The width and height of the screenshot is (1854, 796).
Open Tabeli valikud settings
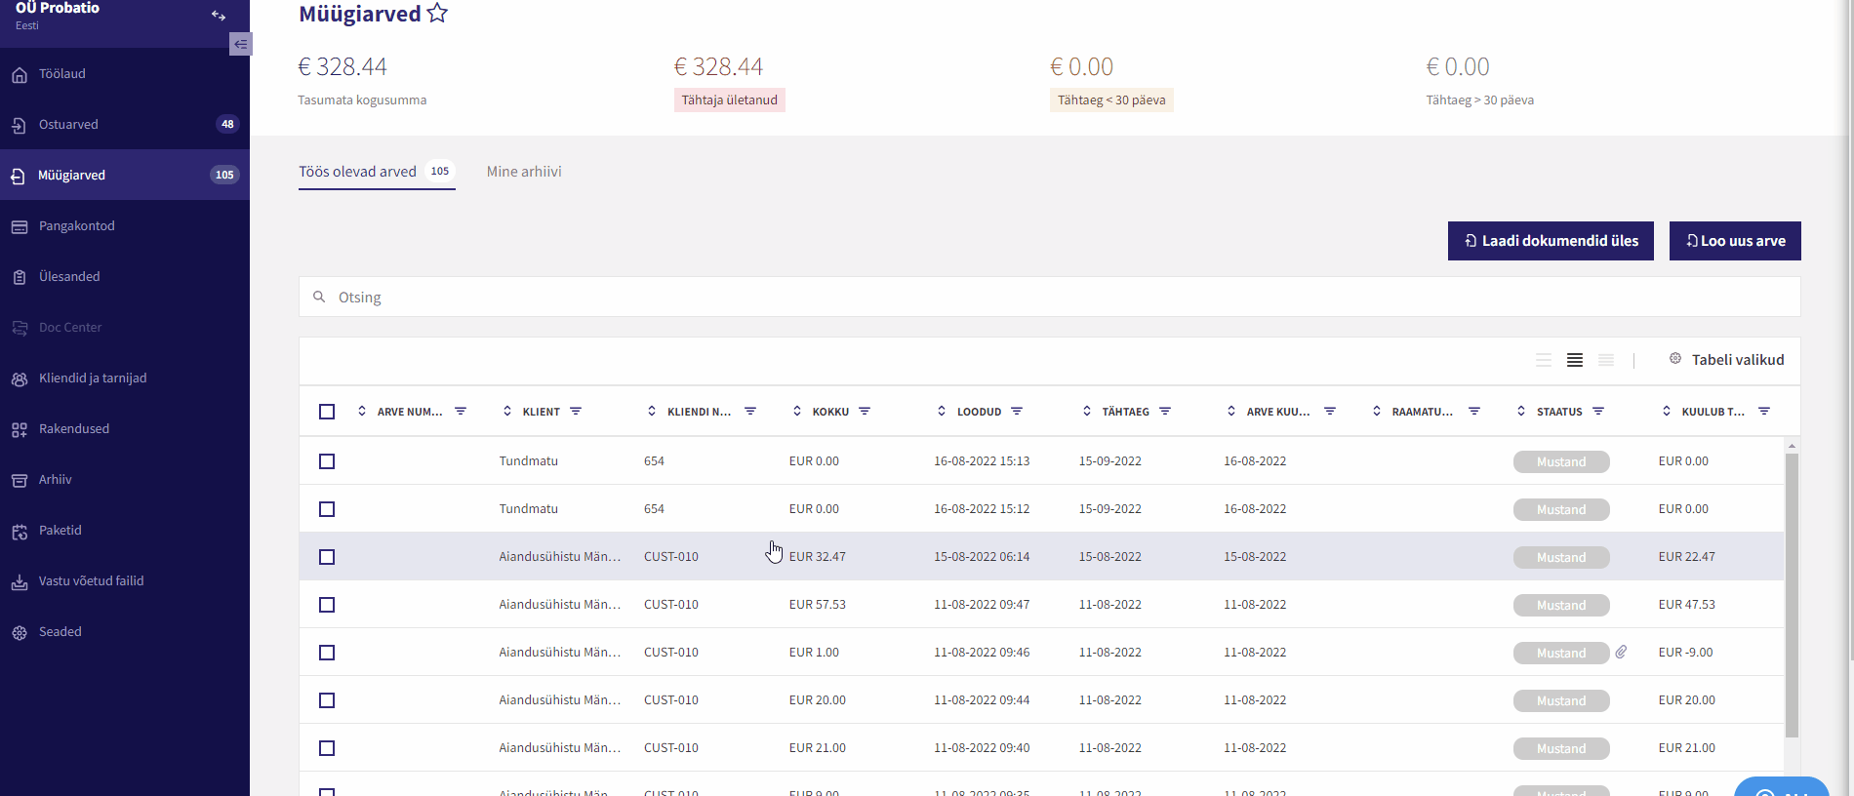1726,360
